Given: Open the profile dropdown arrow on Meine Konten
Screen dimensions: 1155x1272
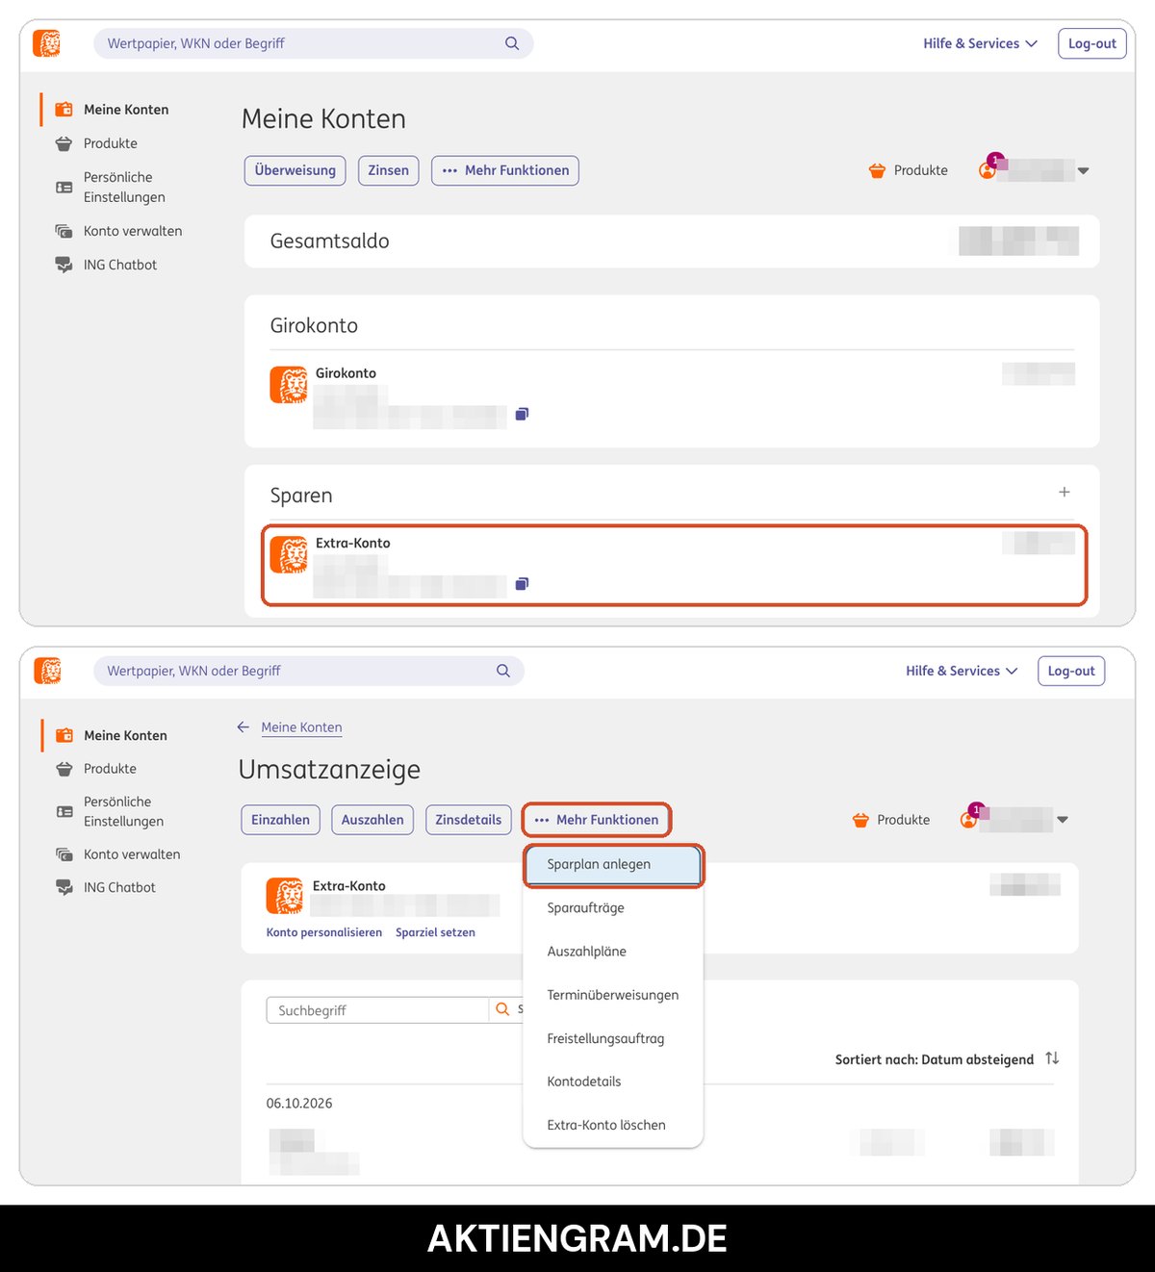Looking at the screenshot, I should click(x=1084, y=170).
